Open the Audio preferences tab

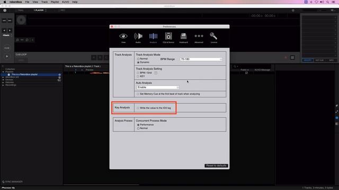[138, 38]
